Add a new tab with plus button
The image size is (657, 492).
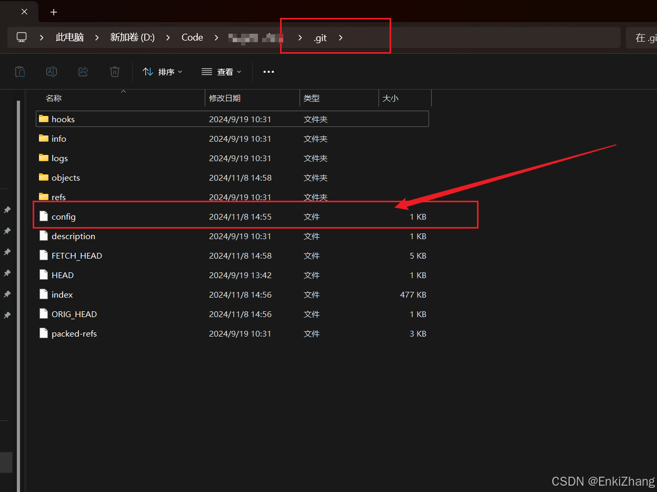click(54, 12)
